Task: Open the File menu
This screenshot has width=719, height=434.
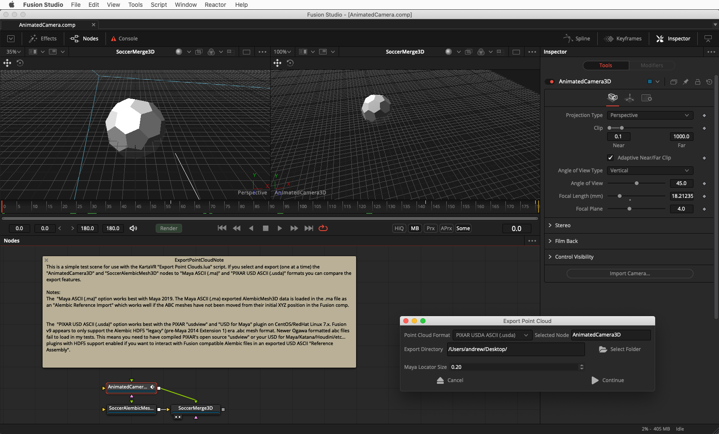Action: point(76,5)
